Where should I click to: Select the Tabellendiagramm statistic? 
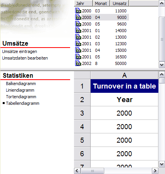[22, 103]
